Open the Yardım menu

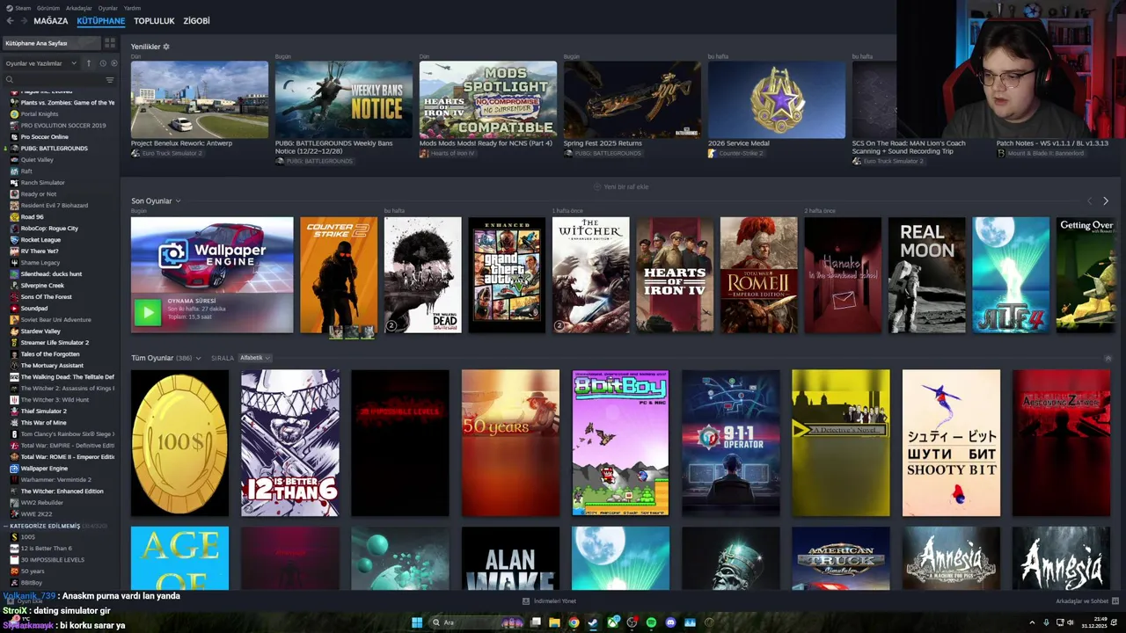pyautogui.click(x=132, y=8)
